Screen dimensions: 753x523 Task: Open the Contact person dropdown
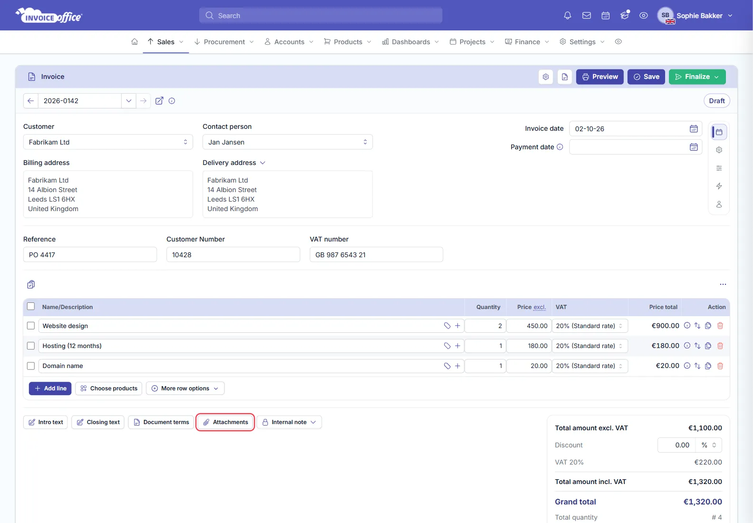[287, 142]
